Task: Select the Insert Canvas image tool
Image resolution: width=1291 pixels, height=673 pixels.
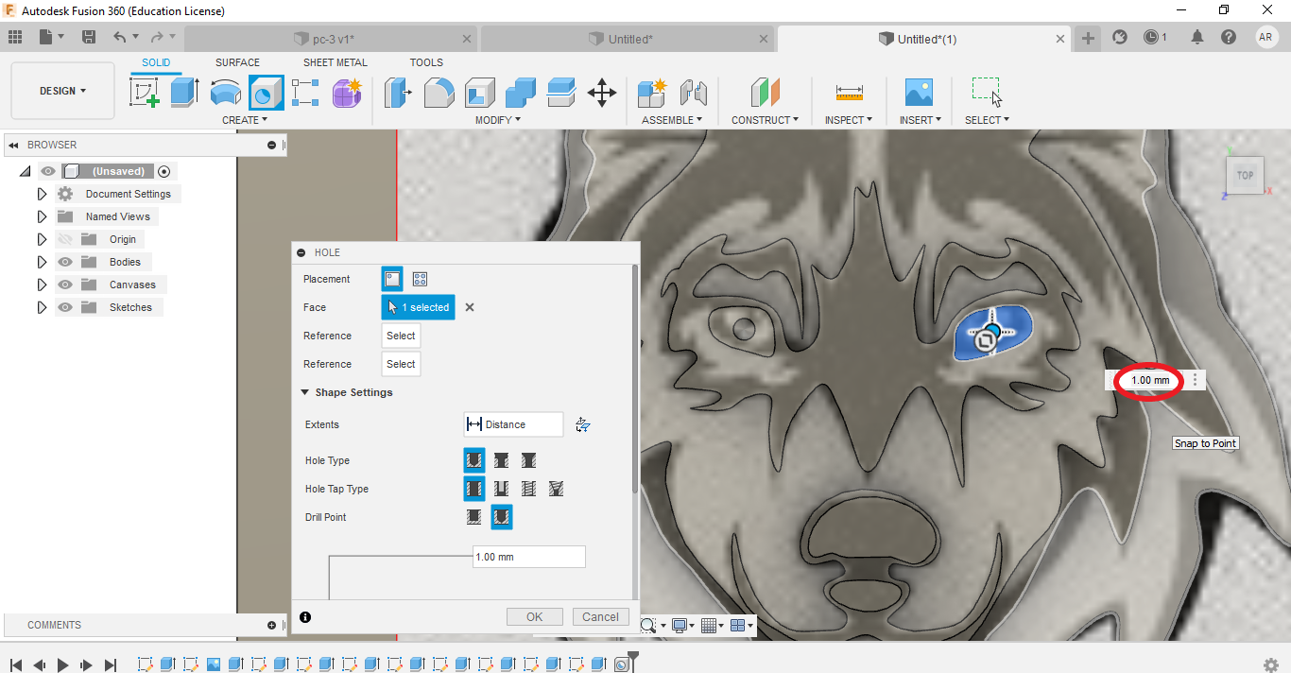Action: (x=919, y=93)
